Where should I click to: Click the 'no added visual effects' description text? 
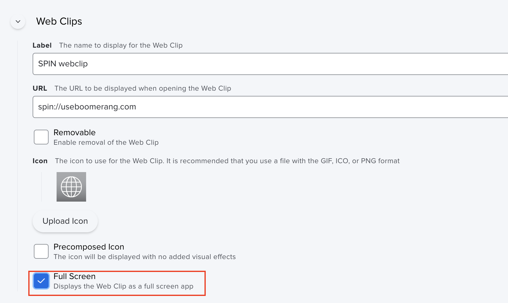click(145, 257)
